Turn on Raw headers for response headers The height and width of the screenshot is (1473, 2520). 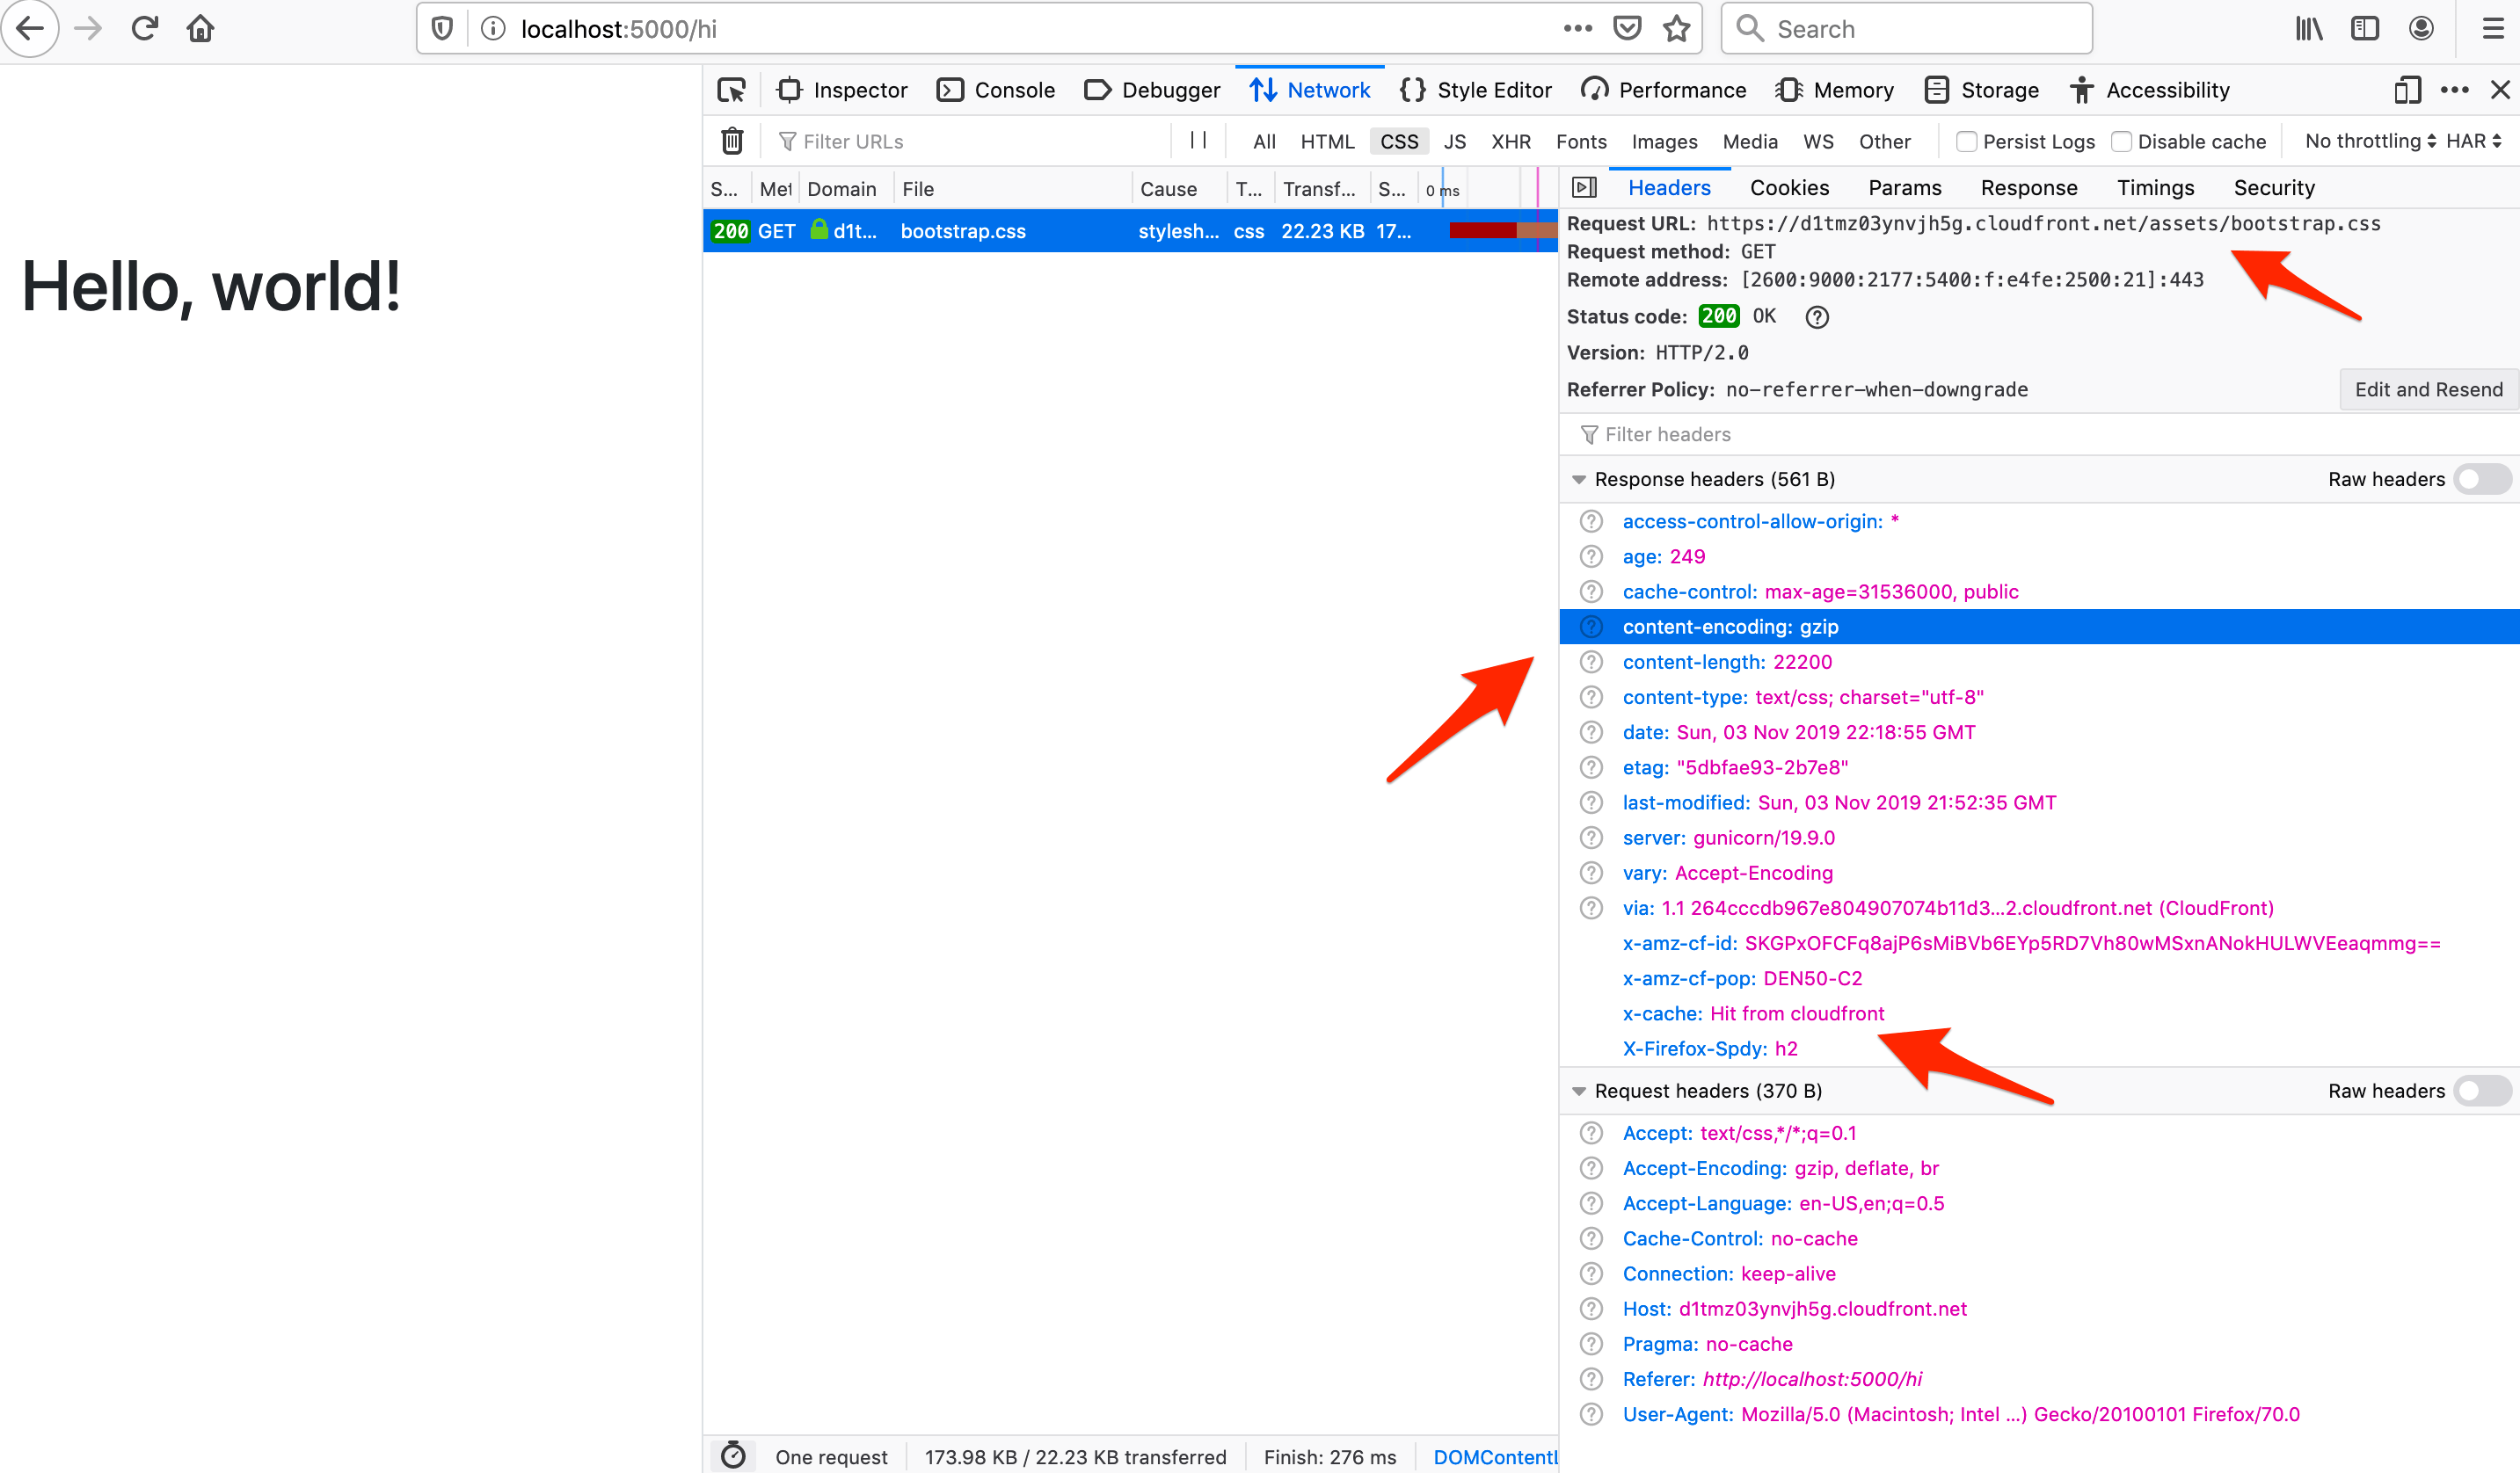(2483, 479)
